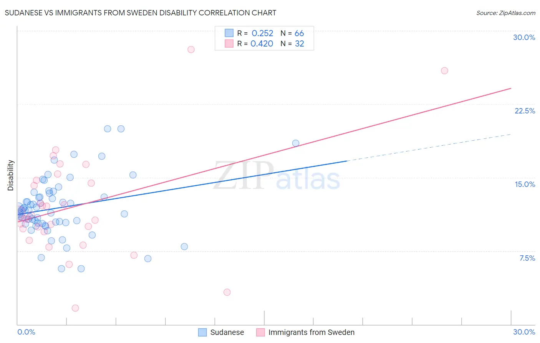
Task: Click the 7.5% y-axis label
Action: click(527, 258)
